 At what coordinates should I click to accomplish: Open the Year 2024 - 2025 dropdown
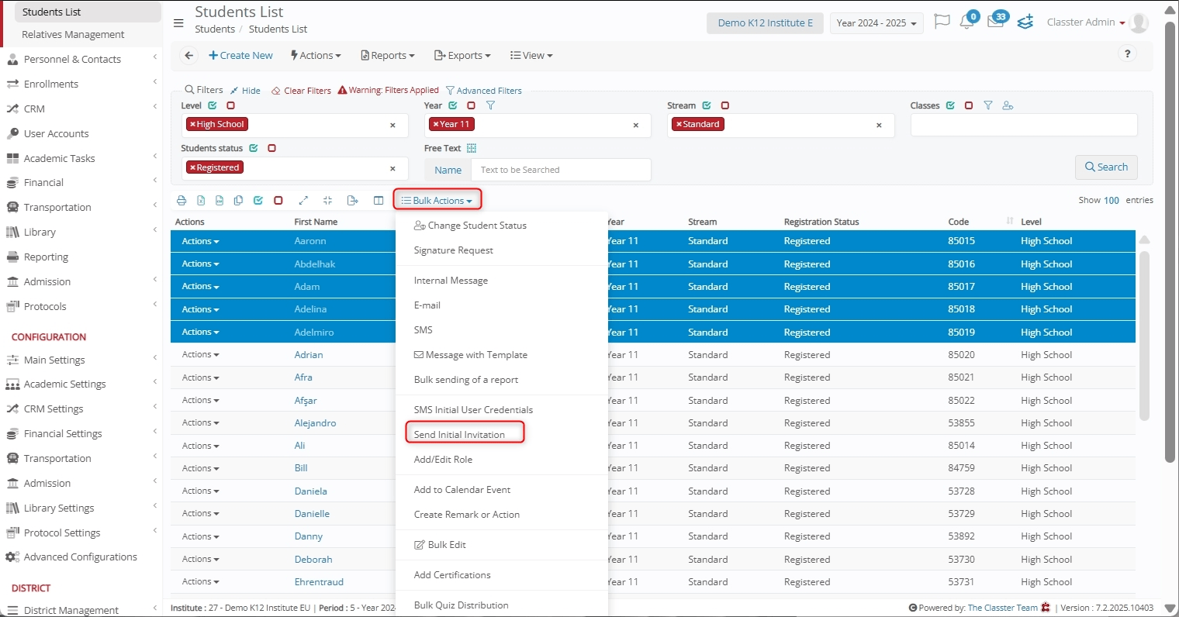point(876,23)
